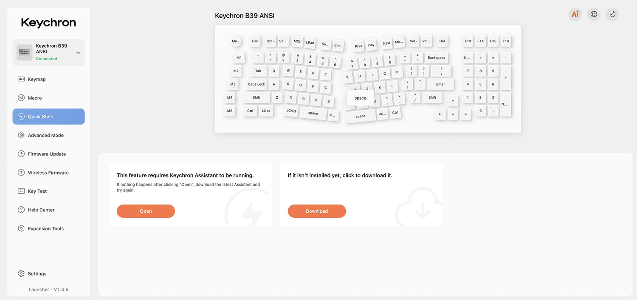Click the Macro circled-M icon
637x300 pixels.
[21, 98]
